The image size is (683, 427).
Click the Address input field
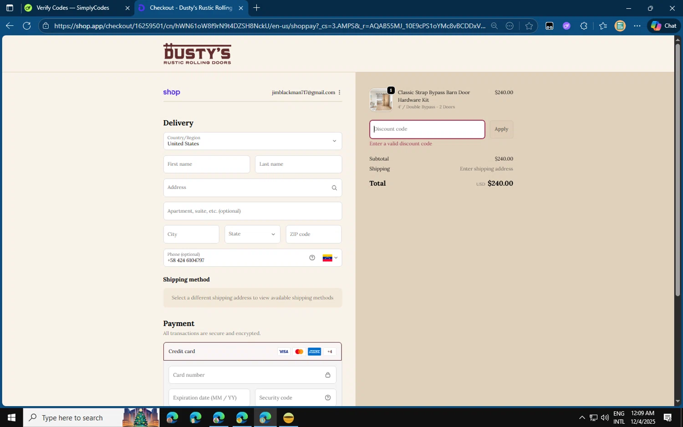pyautogui.click(x=252, y=188)
